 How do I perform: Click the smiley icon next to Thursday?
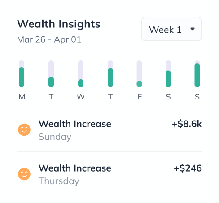click(x=24, y=174)
